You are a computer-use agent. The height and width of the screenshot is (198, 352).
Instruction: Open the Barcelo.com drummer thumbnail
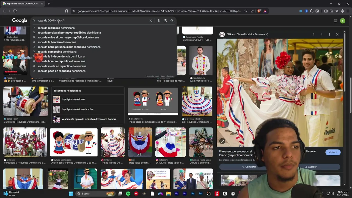(x=26, y=101)
